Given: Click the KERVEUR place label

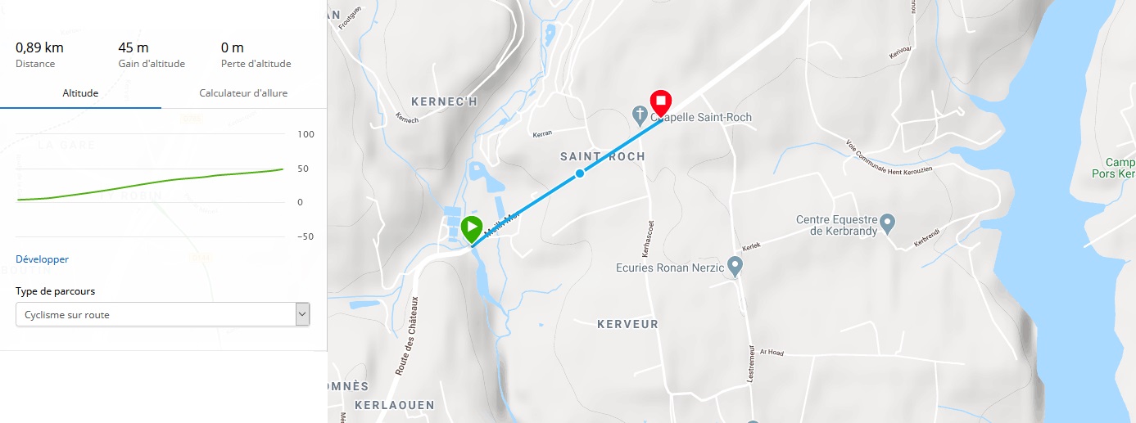Looking at the screenshot, I should [x=628, y=325].
